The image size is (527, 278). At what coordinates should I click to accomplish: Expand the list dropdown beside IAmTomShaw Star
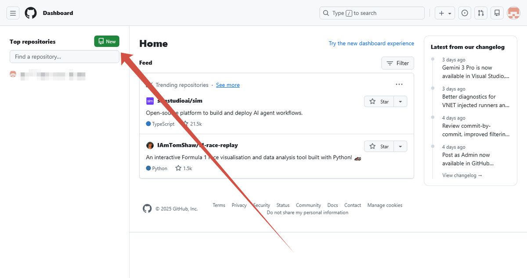pos(401,146)
